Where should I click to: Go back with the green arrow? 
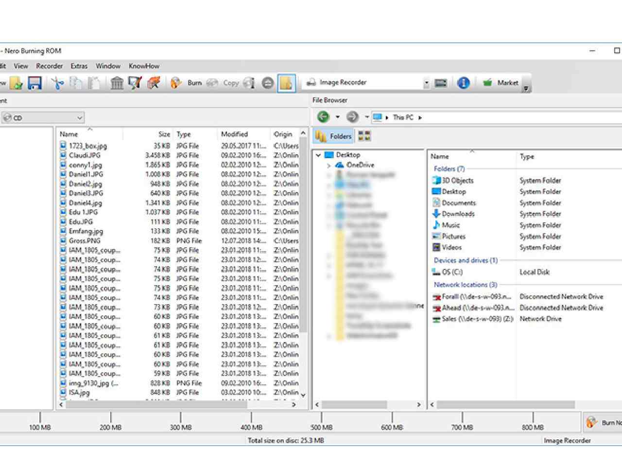pos(323,117)
